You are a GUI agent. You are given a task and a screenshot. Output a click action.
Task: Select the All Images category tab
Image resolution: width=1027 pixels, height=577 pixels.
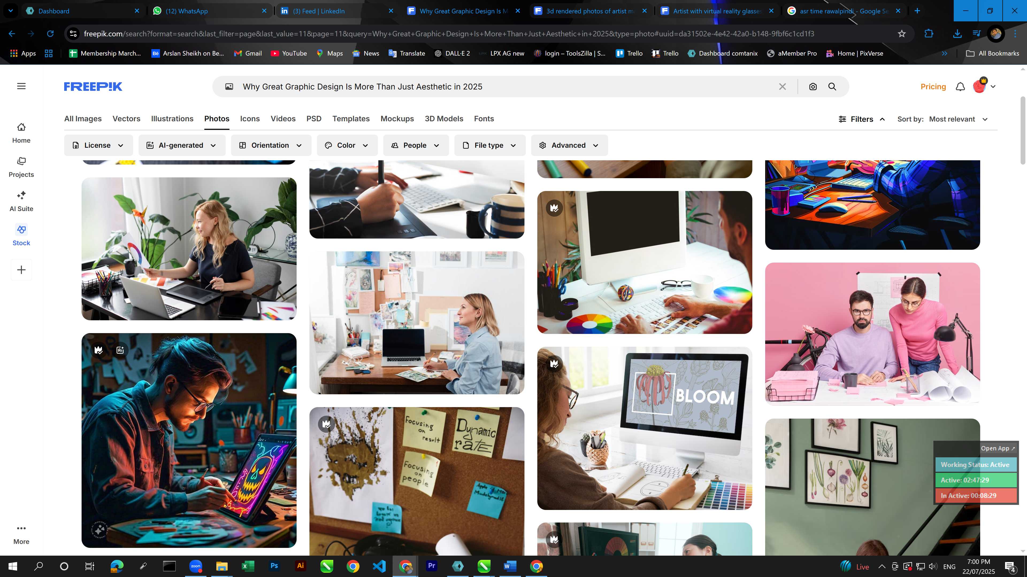(83, 119)
